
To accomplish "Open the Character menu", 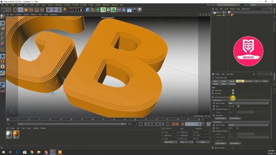I will click(x=67, y=5).
